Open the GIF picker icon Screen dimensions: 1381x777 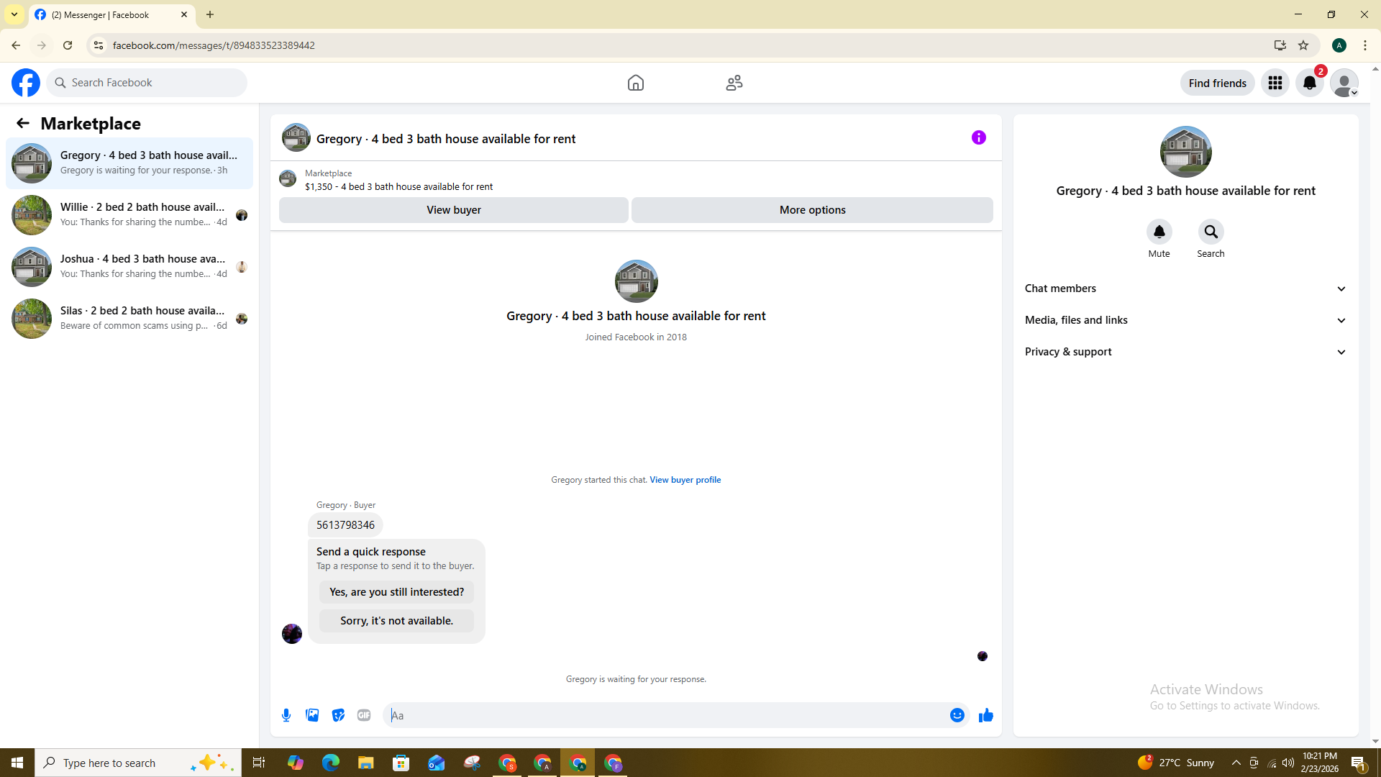pos(364,715)
